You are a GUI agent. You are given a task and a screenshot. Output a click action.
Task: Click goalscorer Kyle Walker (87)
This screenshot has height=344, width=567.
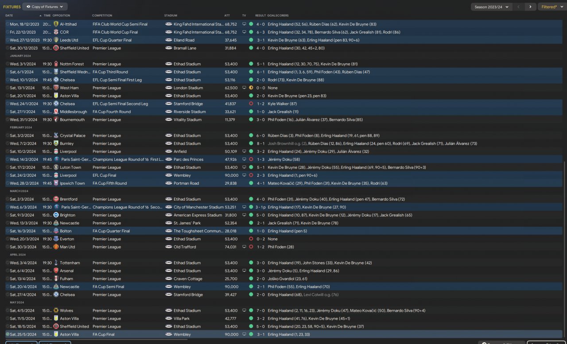[283, 104]
